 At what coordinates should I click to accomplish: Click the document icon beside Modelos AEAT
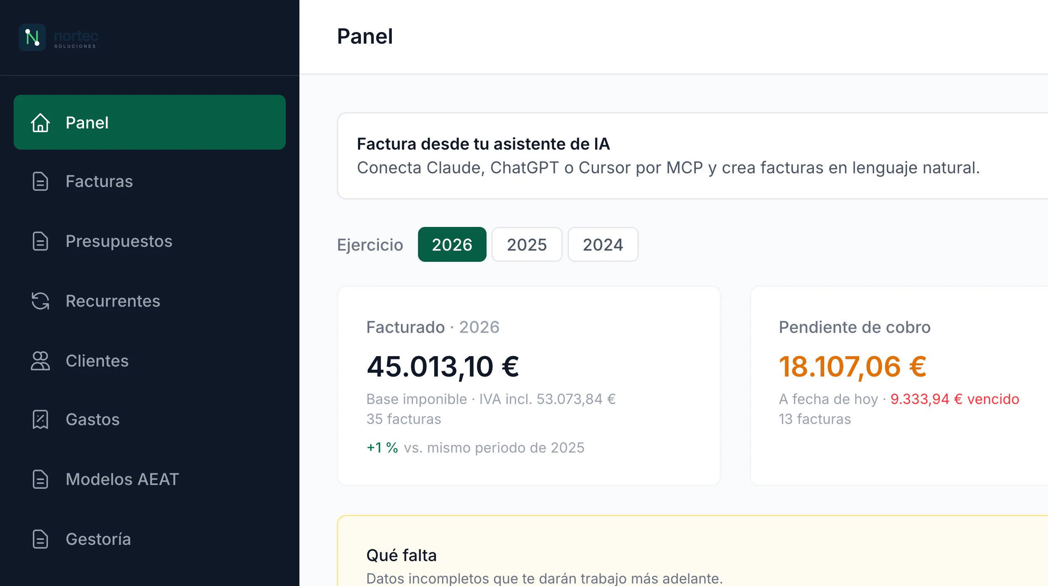tap(40, 479)
